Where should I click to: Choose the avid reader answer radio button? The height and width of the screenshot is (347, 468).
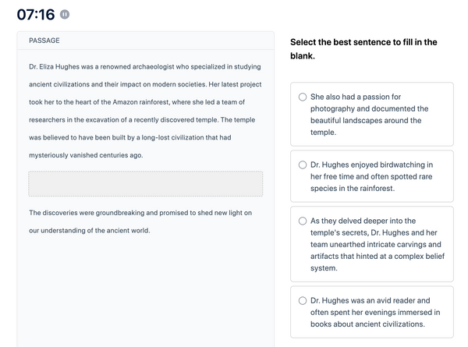point(303,300)
